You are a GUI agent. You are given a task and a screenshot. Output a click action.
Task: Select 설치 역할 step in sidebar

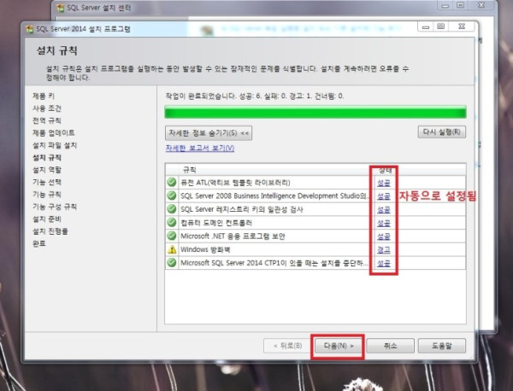47,170
